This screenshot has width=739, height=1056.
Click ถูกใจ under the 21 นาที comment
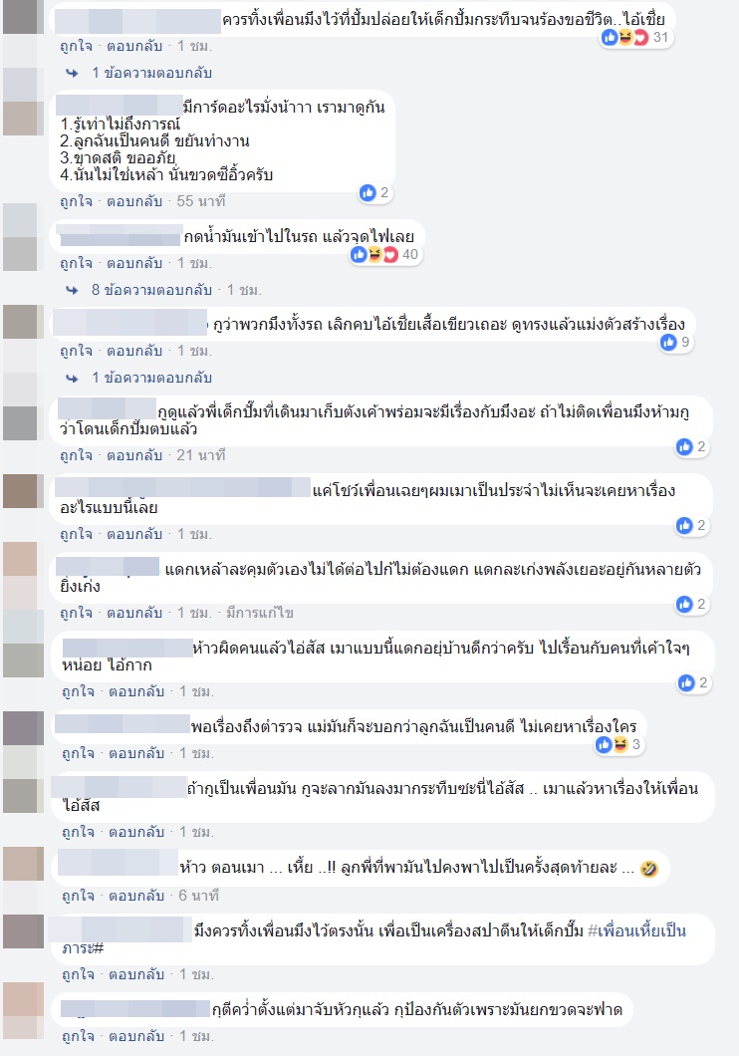click(x=76, y=456)
